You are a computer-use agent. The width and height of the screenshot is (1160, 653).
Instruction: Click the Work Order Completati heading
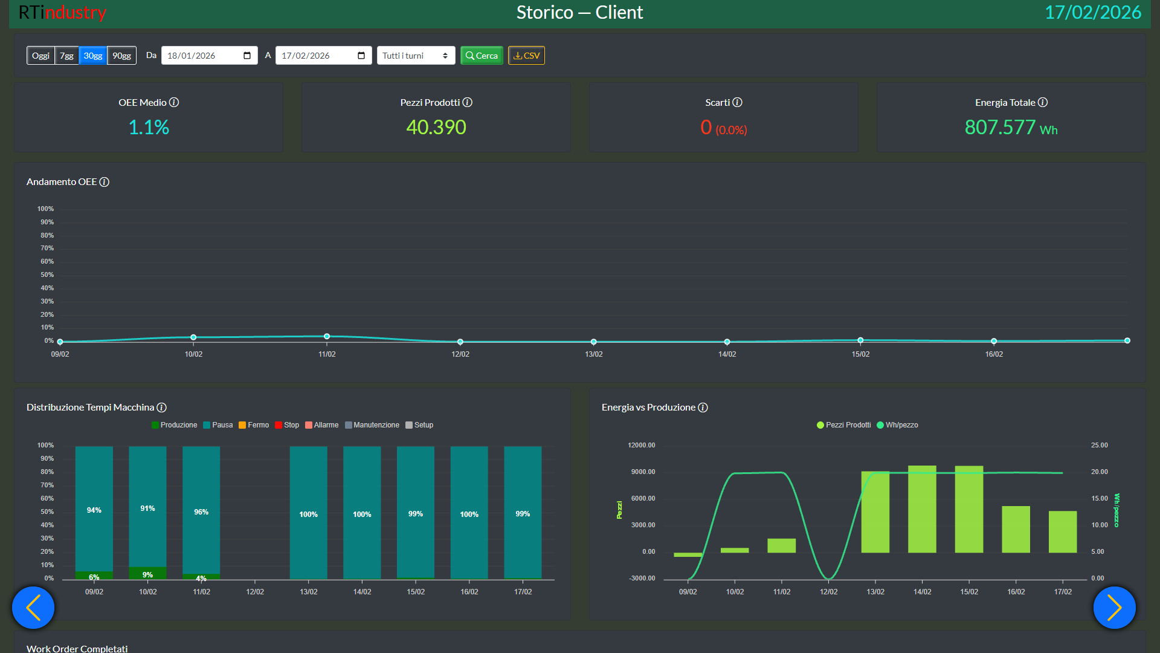click(77, 648)
